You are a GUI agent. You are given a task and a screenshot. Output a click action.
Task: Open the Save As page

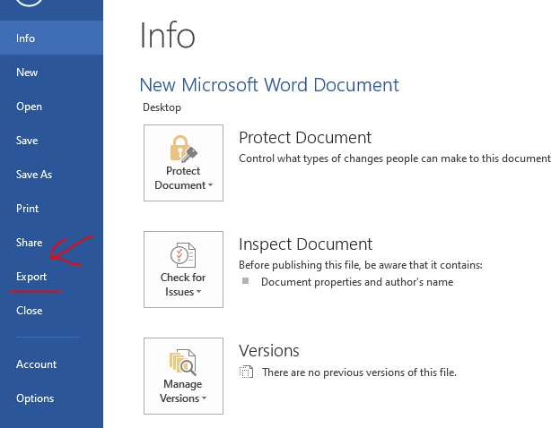click(51, 175)
